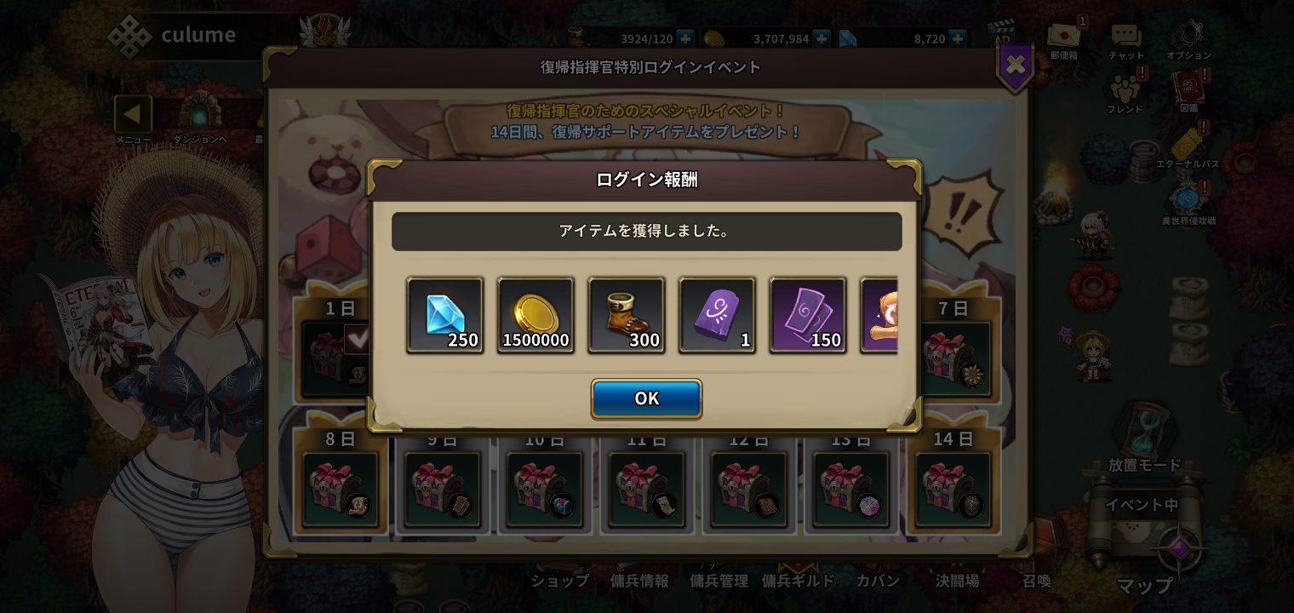Confirm rewards with the OK button
The image size is (1294, 613).
pos(646,398)
